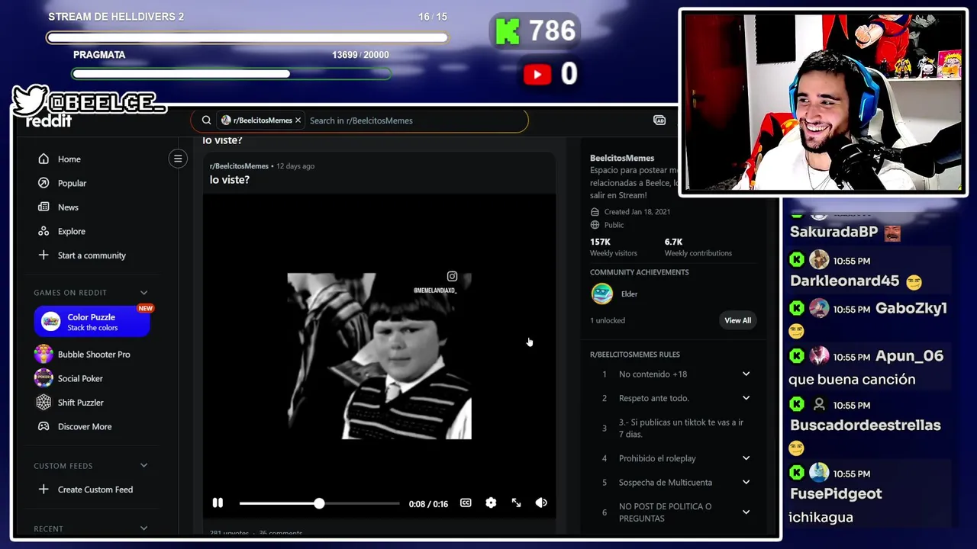
Task: Click the Shift Puzzler icon
Action: (x=44, y=403)
